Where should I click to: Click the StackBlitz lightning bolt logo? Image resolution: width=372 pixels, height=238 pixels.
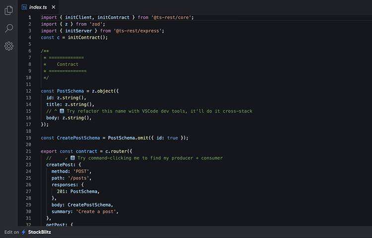coord(23,232)
